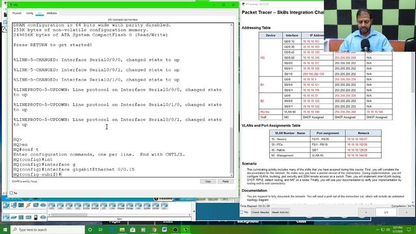416x234 pixels.
Task: Go to the next instruction page
Action: 406,213
